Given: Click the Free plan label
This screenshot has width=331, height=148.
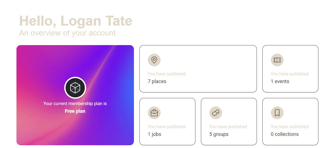Looking at the screenshot, I should [75, 111].
